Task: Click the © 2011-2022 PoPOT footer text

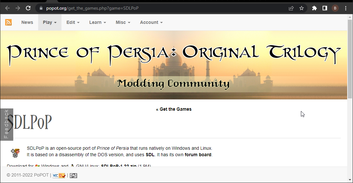Action: [28, 175]
